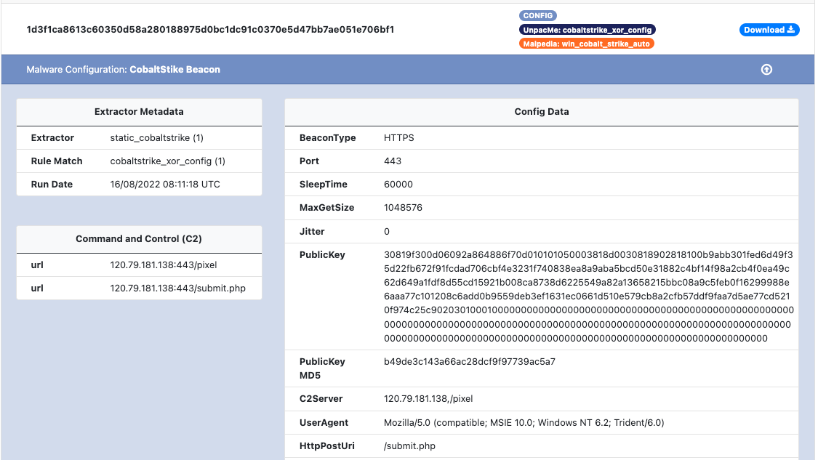Screen dimensions: 818x460
Task: Click the CONFIG badge
Action: point(537,16)
